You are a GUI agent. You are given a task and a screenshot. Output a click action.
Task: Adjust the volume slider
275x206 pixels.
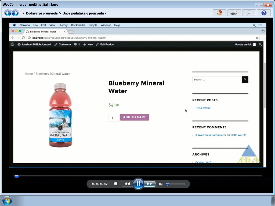pos(167,184)
